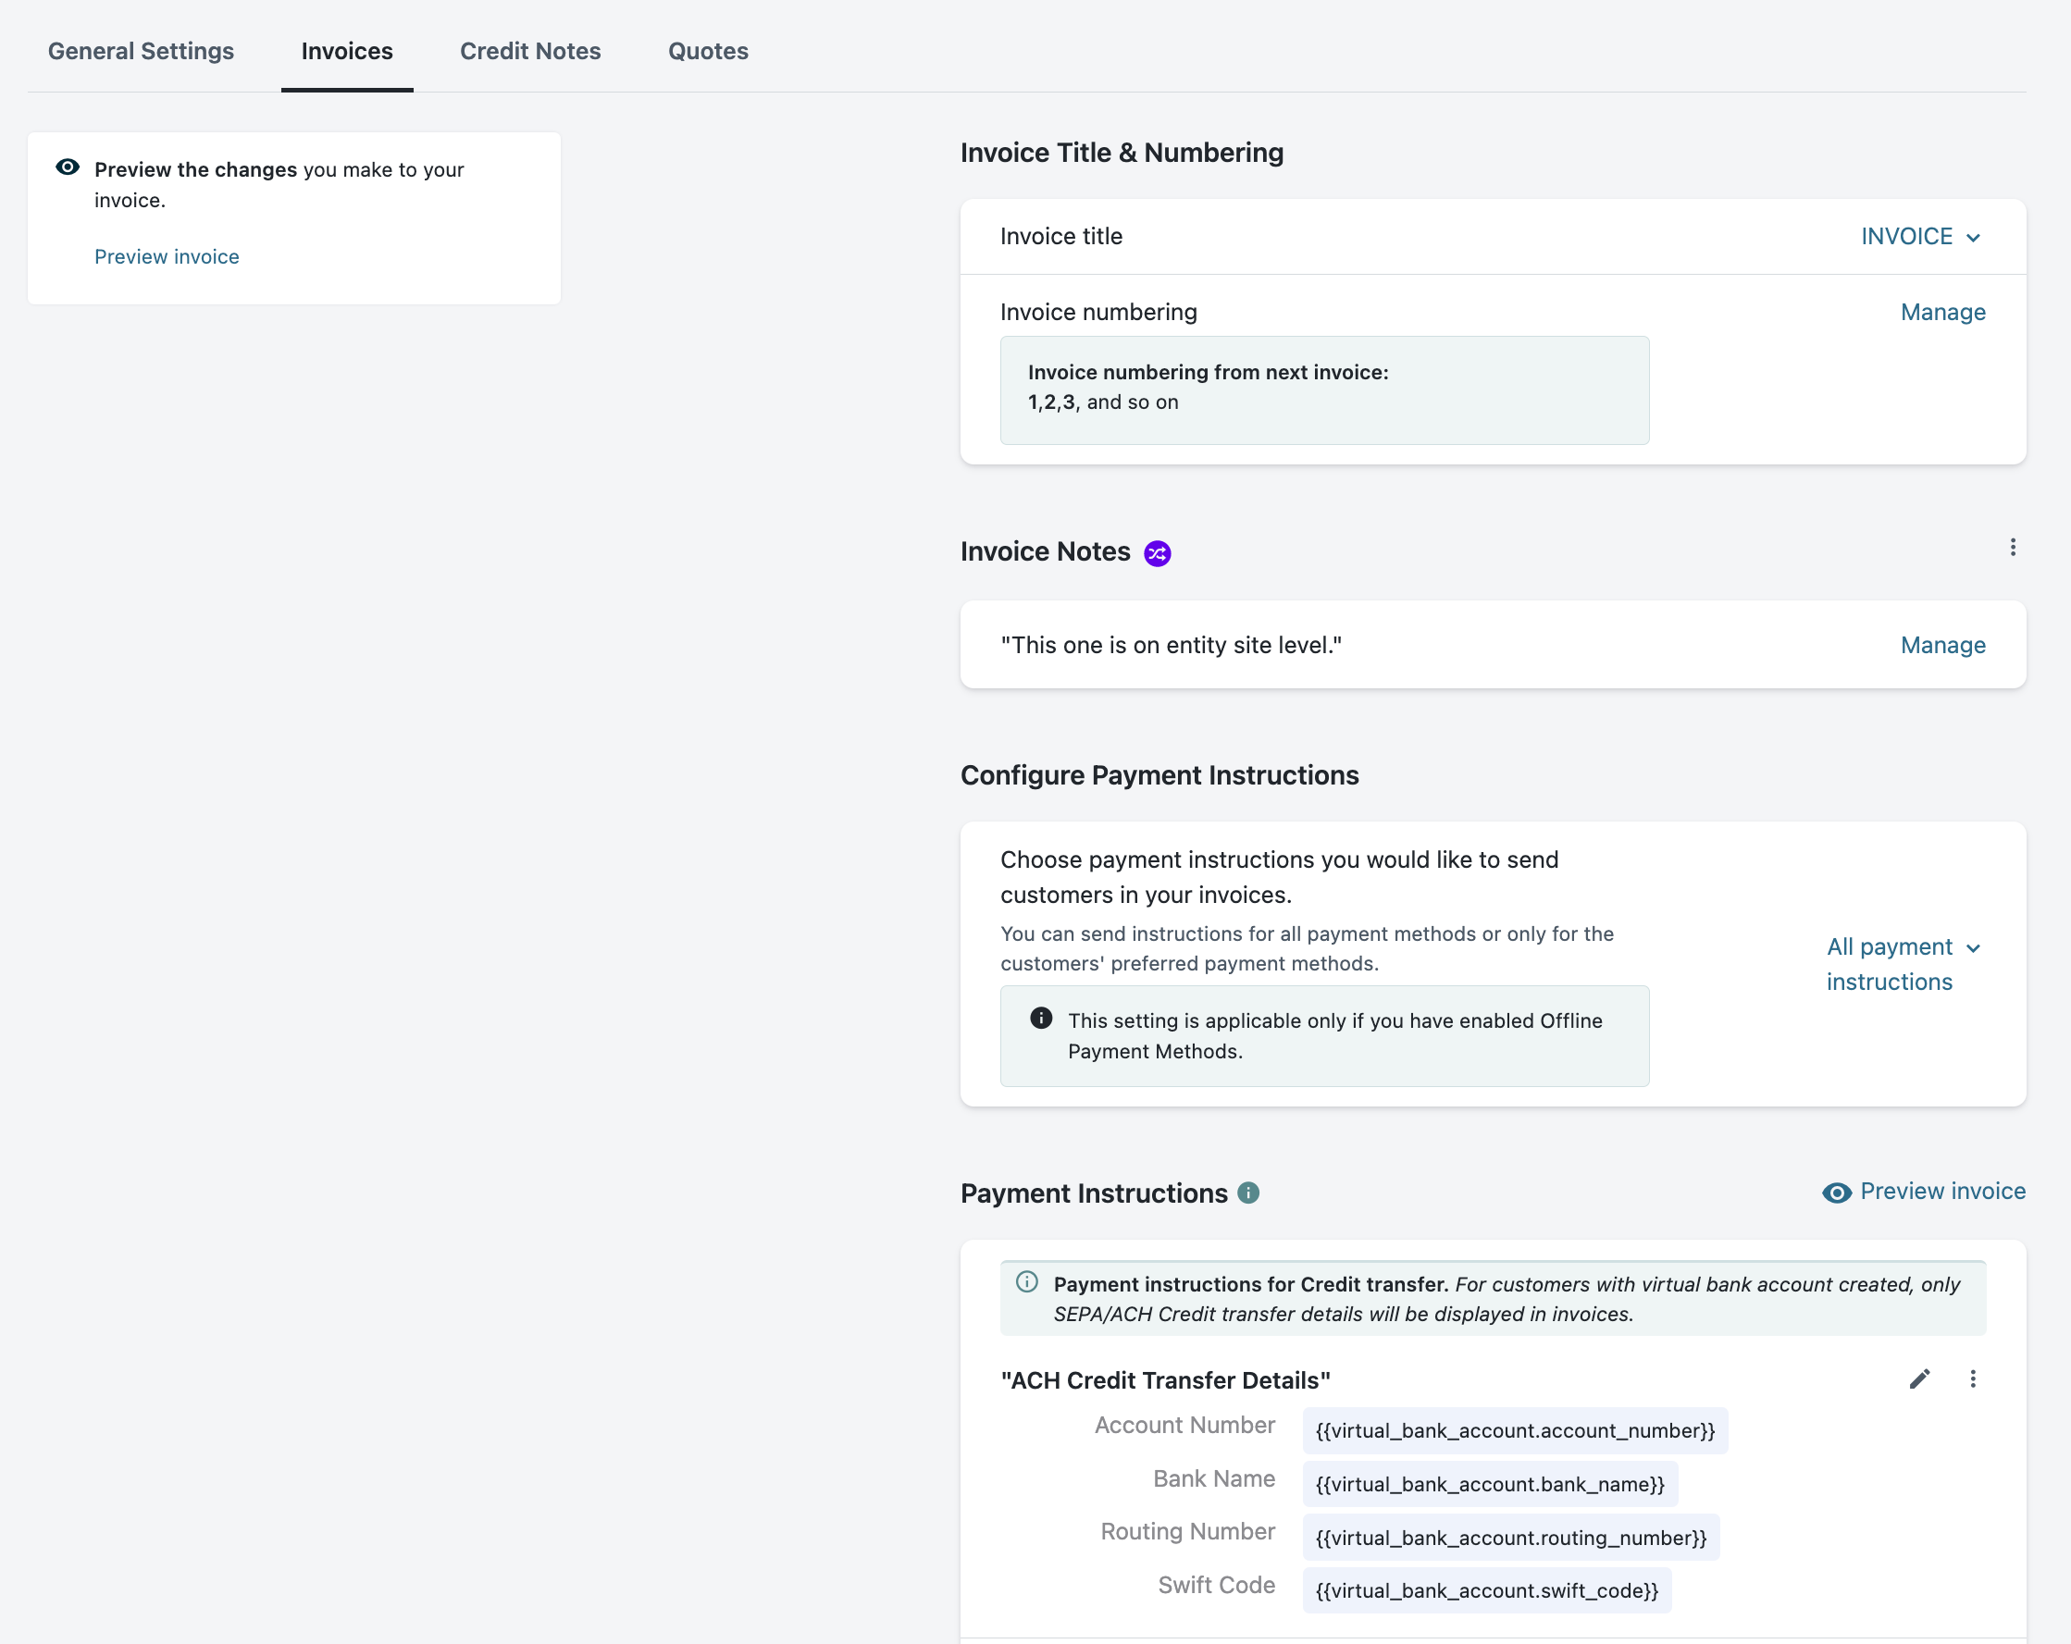This screenshot has width=2071, height=1644.
Task: Click the eye icon beside the bottom Preview invoice link
Action: [1836, 1193]
